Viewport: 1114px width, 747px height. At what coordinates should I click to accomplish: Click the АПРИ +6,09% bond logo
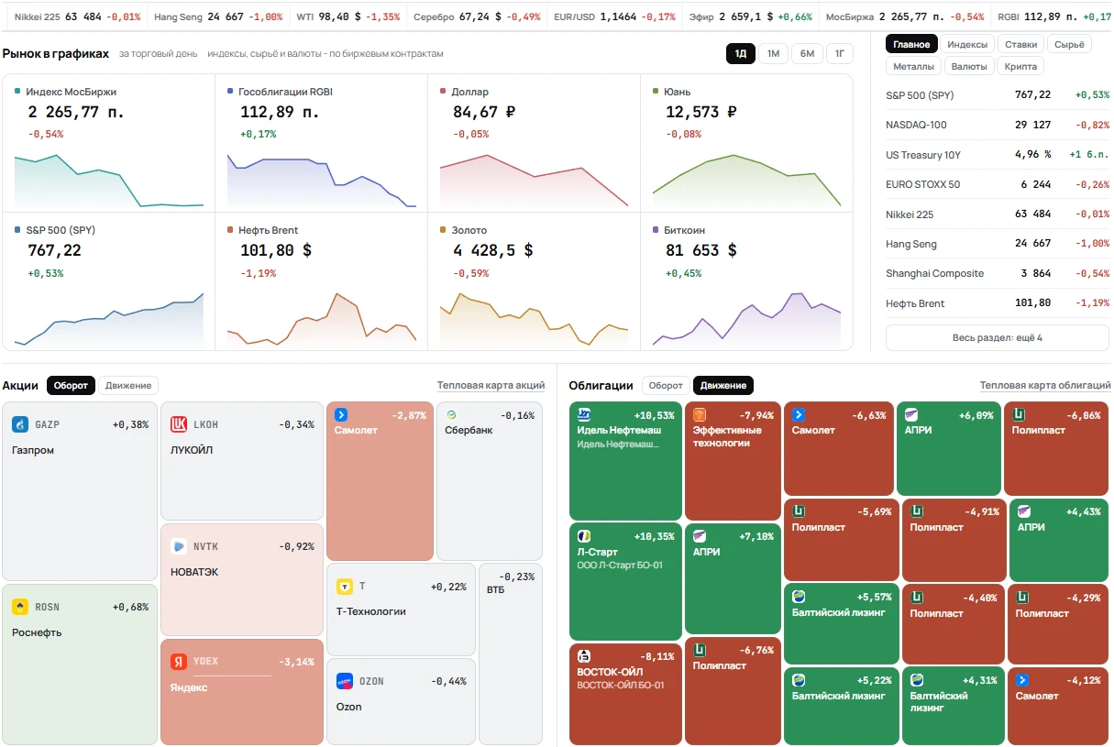(x=911, y=414)
